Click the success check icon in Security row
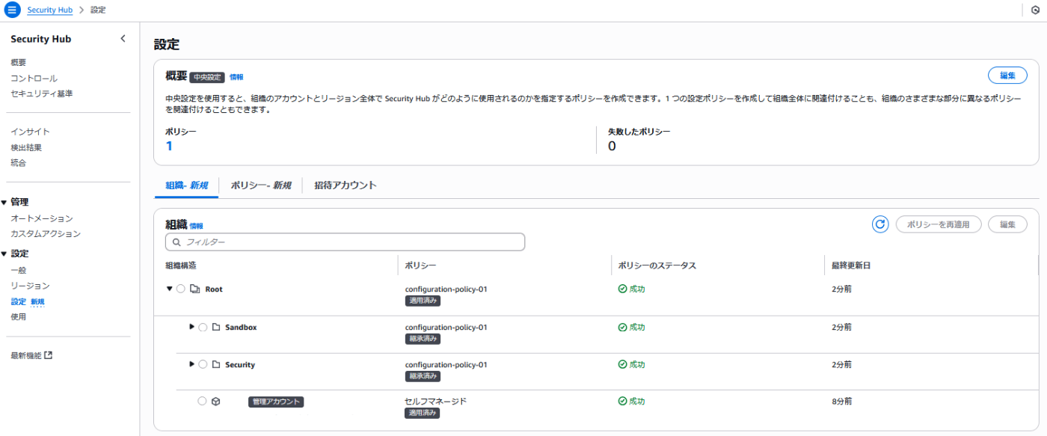 (x=622, y=365)
